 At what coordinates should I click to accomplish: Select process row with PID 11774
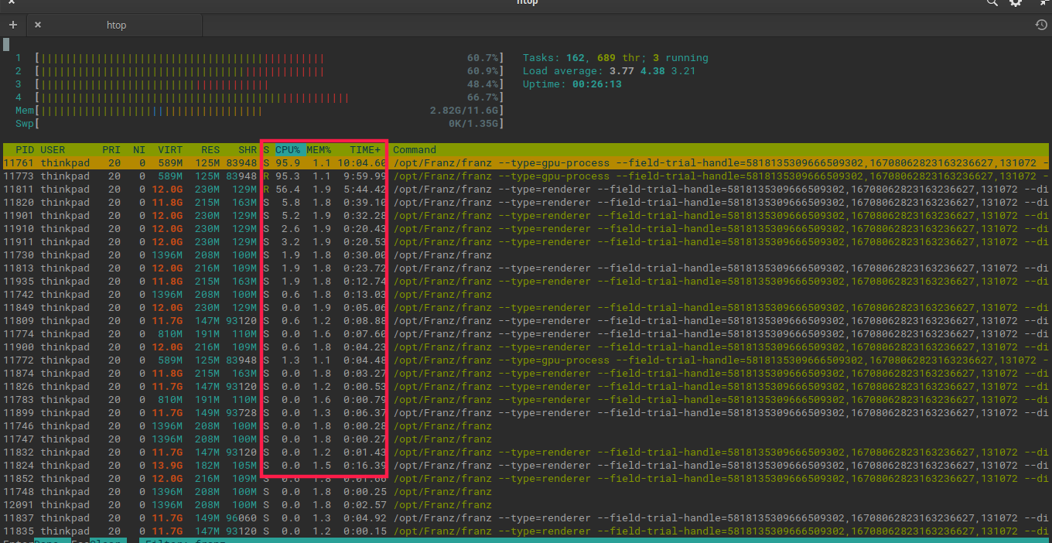[526, 334]
